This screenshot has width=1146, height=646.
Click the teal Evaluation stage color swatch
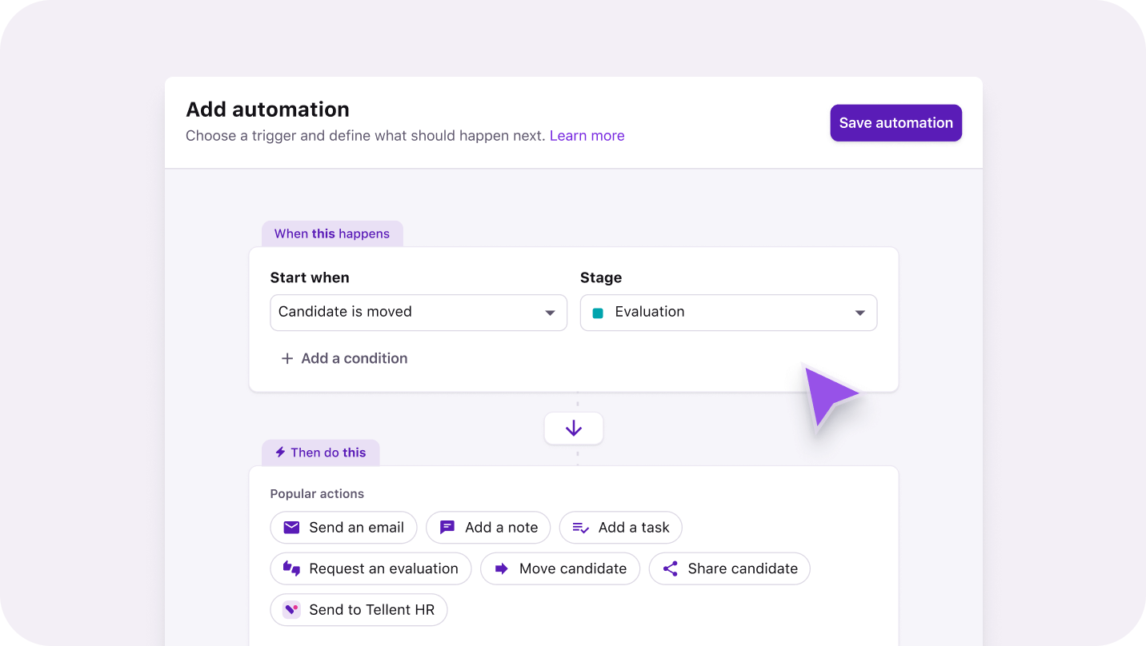point(597,313)
